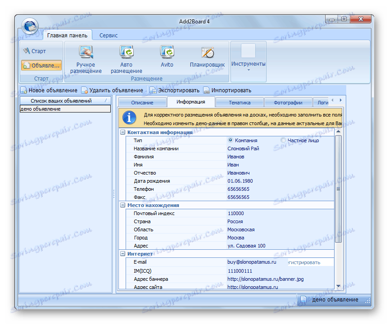Image resolution: width=389 pixels, height=324 pixels.
Task: Click the Ручное размещение icon
Action: [86, 52]
